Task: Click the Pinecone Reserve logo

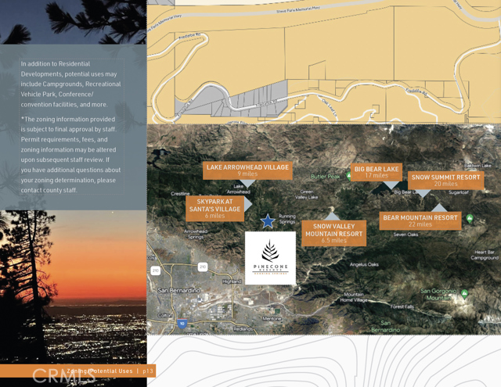Action: click(x=270, y=257)
